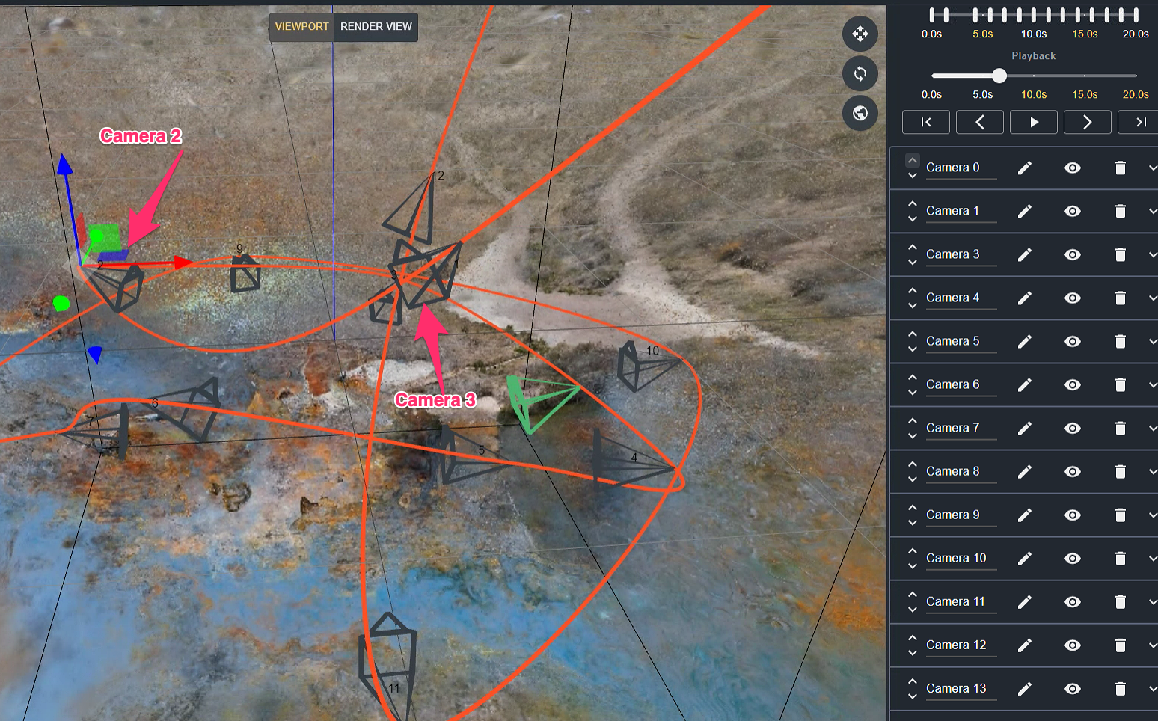Delete Camera 1 with trash icon

pyautogui.click(x=1121, y=211)
